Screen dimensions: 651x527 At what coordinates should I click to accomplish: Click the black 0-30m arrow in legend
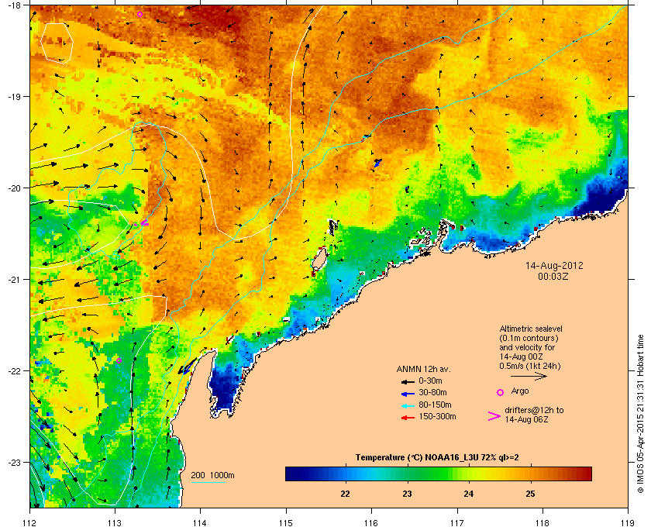click(408, 381)
